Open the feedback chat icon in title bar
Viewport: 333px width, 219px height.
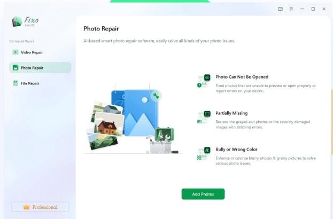click(280, 9)
